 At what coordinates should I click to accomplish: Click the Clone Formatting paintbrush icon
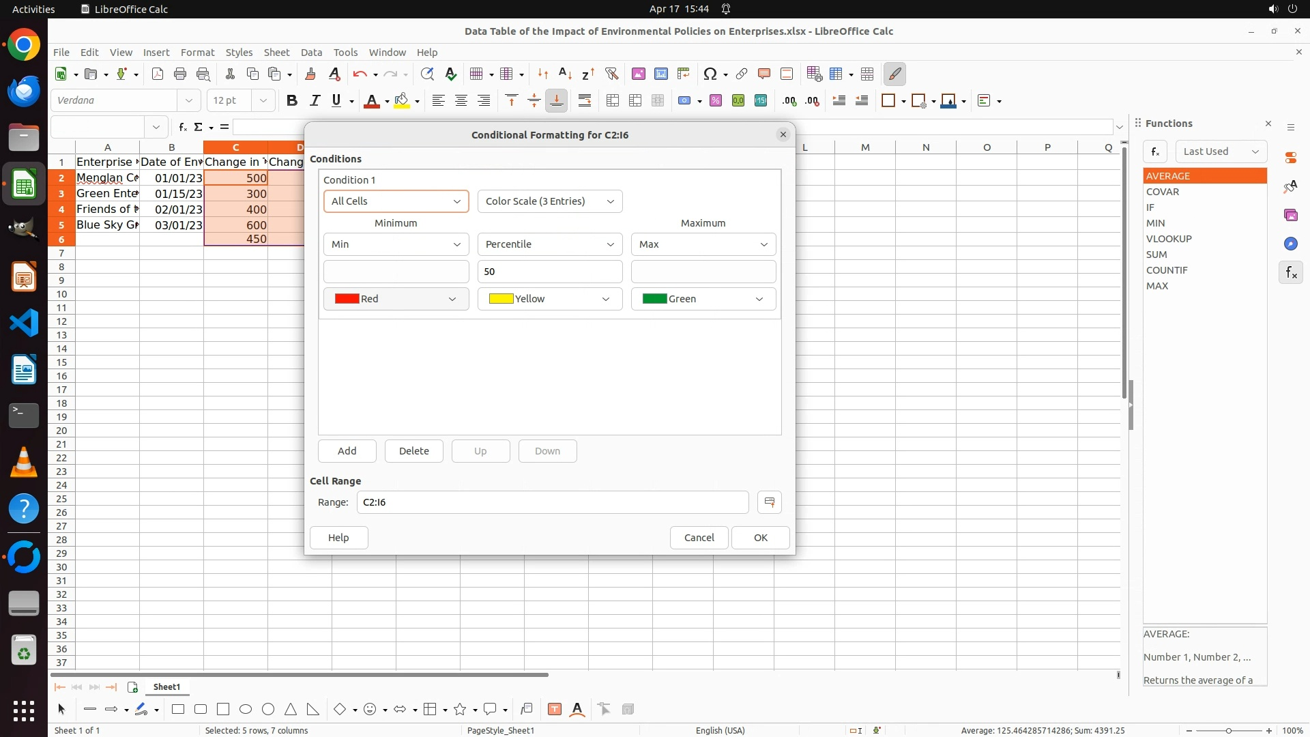tap(310, 74)
